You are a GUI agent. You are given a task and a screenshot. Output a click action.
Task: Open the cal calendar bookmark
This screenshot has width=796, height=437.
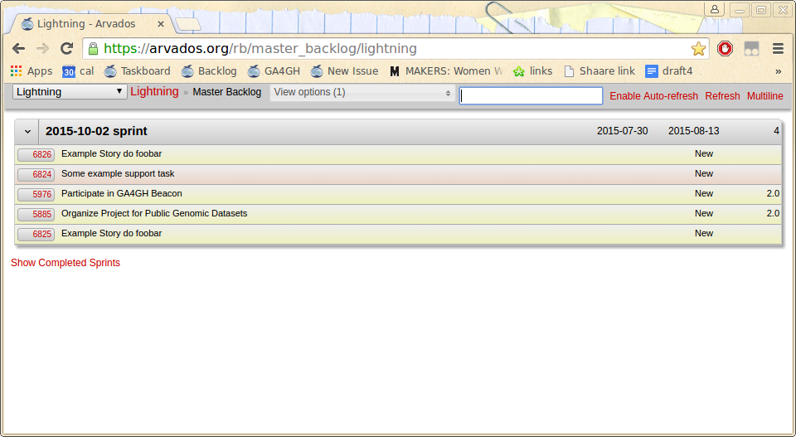pyautogui.click(x=78, y=71)
